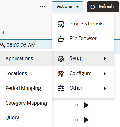Expand the Other submenu arrow

(x=105, y=88)
